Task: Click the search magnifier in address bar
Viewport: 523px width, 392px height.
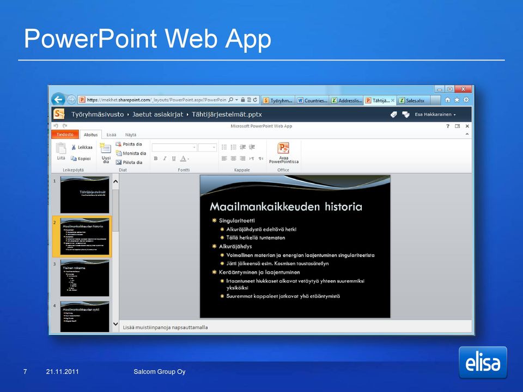Action: click(231, 100)
